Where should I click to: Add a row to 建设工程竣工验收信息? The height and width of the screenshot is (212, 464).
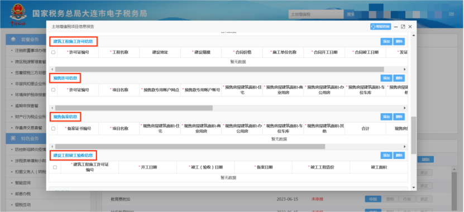pos(386,155)
